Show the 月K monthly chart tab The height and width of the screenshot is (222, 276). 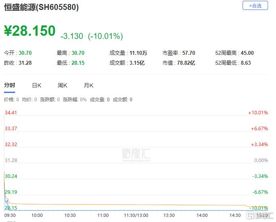[x=88, y=85]
